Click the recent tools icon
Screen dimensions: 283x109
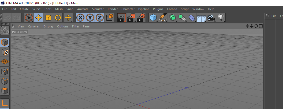pos(68,18)
